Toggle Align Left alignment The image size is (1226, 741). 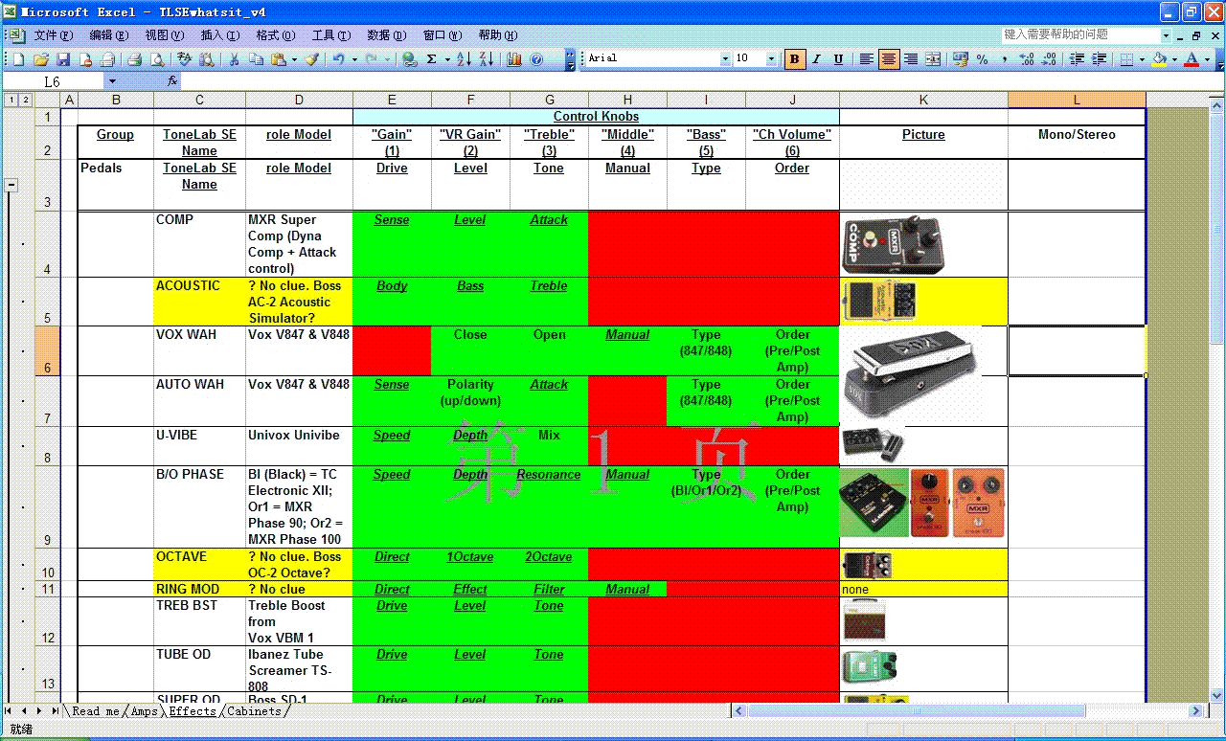point(866,59)
